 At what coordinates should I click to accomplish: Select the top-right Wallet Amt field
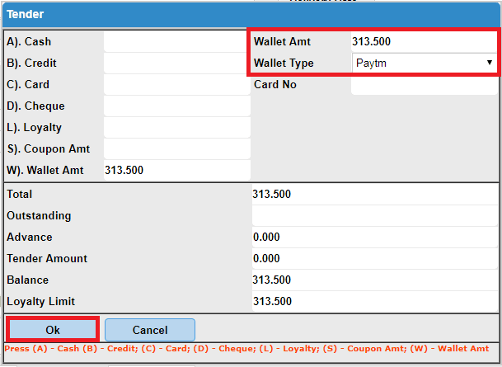(x=424, y=41)
